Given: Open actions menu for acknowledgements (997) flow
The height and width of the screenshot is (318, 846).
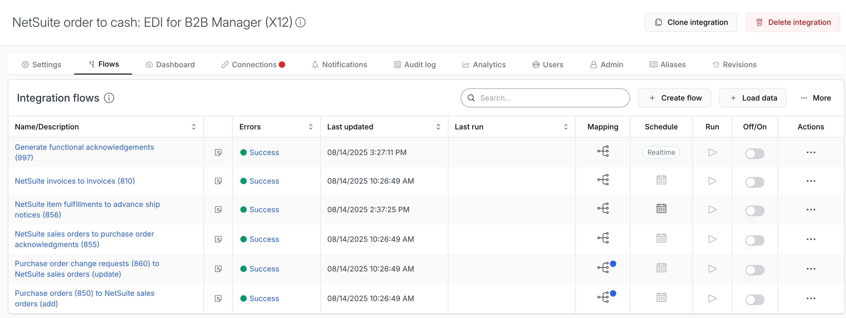Looking at the screenshot, I should click(x=811, y=152).
